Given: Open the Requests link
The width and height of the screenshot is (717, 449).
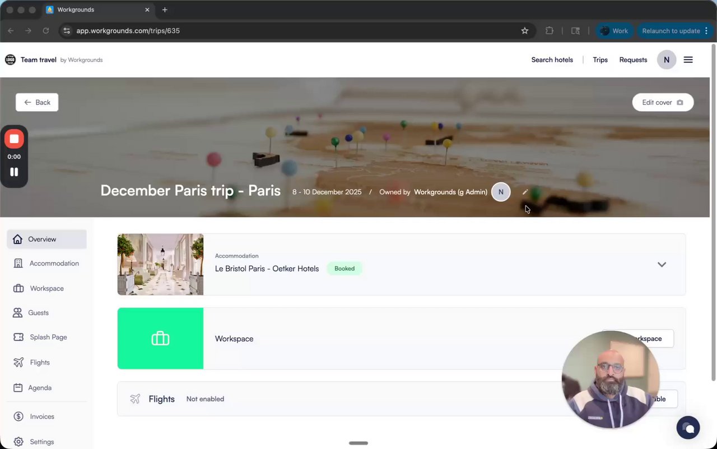Looking at the screenshot, I should [633, 60].
